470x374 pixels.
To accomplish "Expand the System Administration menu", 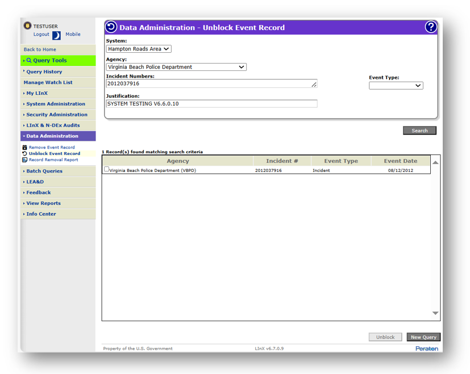I will click(x=56, y=104).
